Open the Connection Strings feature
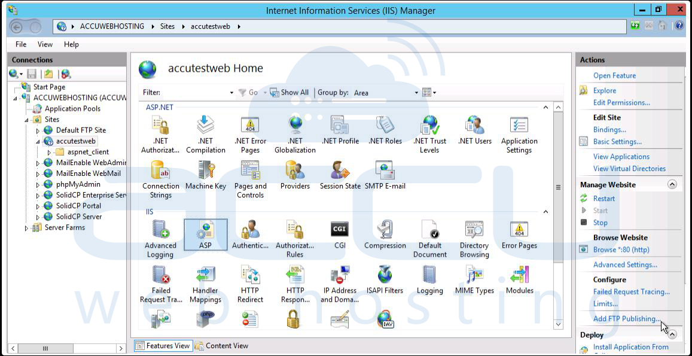Viewport: 692px width, 356px height. pos(161,179)
